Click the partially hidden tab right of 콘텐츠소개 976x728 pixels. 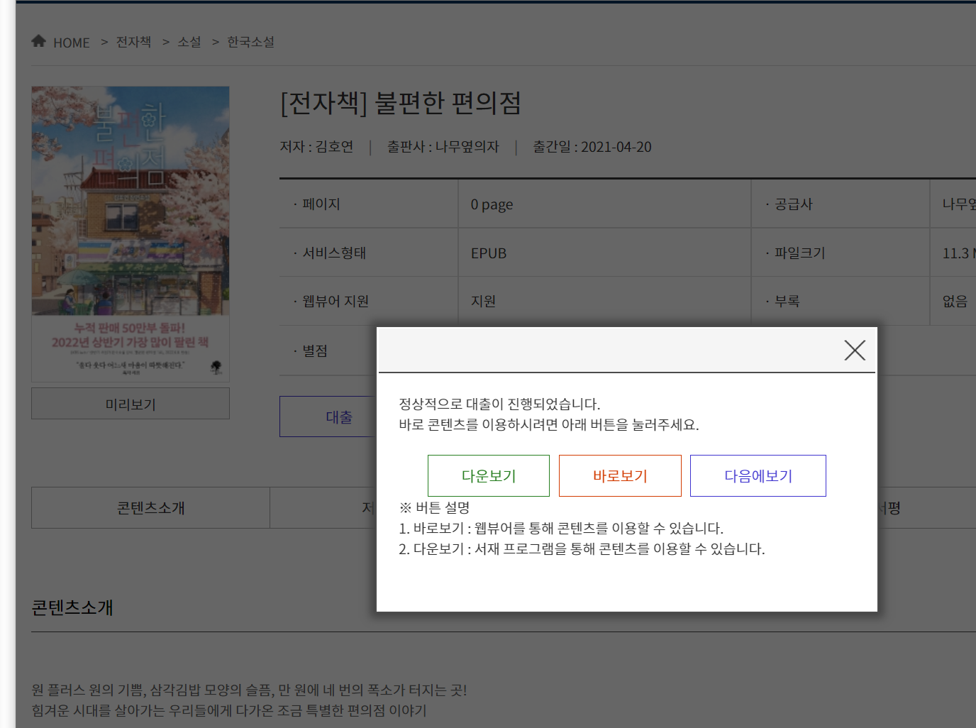click(323, 508)
